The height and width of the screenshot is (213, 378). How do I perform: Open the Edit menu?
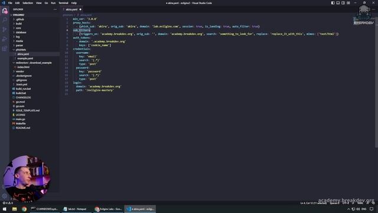pyautogui.click(x=17, y=3)
